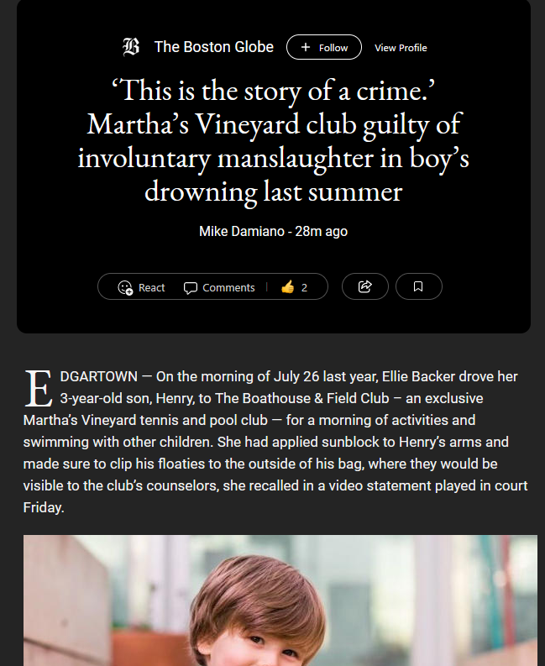Click the React smiley icon
This screenshot has width=545, height=666.
click(125, 287)
